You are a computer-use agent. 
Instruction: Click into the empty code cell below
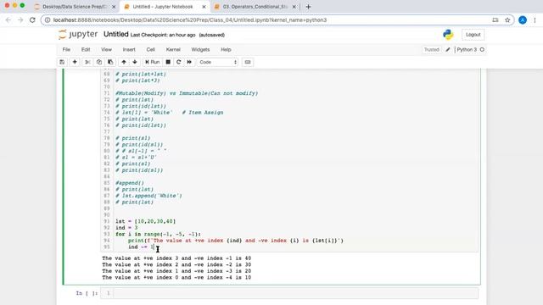pyautogui.click(x=296, y=293)
